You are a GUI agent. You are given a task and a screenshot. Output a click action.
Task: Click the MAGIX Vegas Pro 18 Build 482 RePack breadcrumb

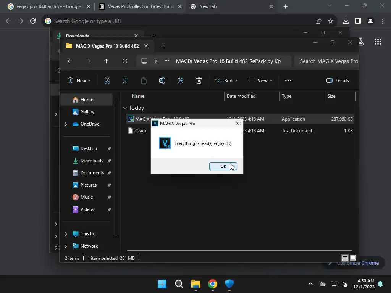228,61
